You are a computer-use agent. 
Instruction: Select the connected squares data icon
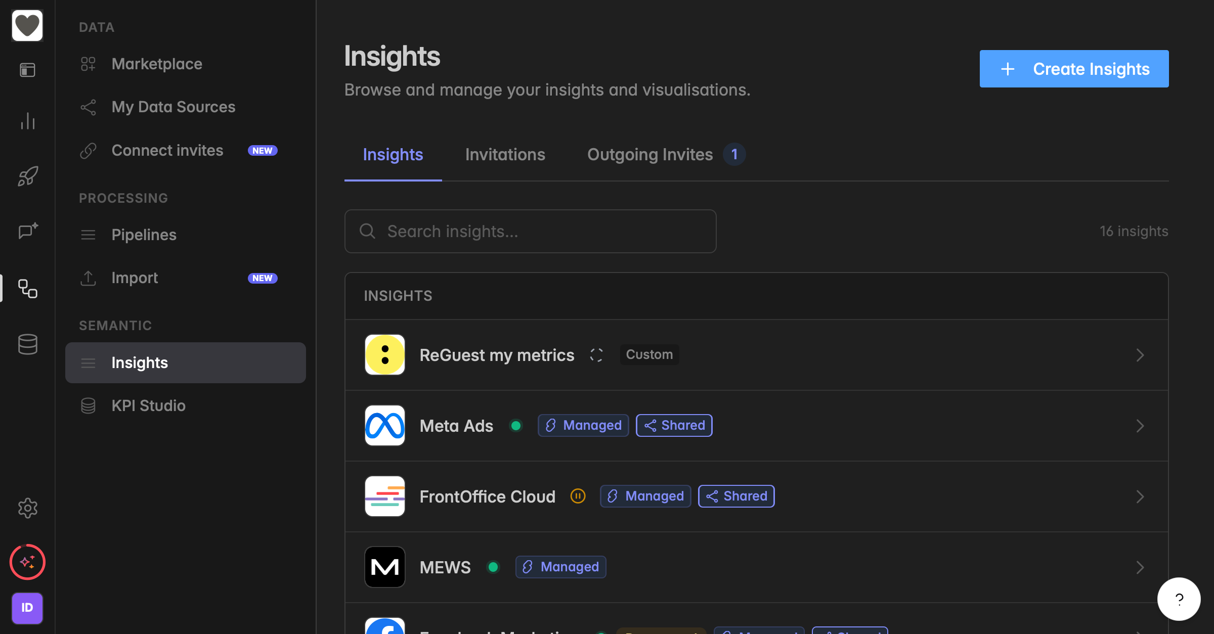[x=27, y=289]
